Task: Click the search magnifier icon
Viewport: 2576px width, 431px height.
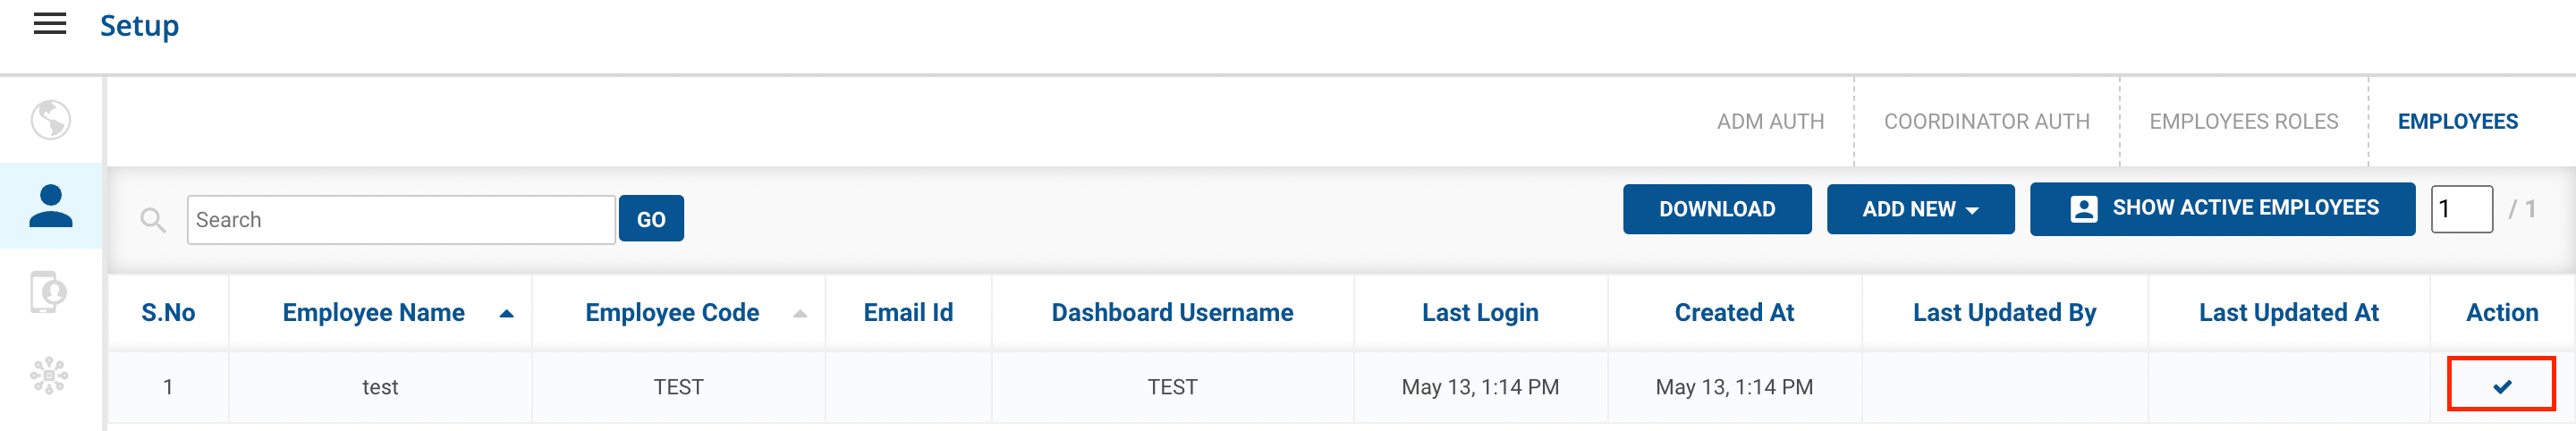Action: click(153, 220)
